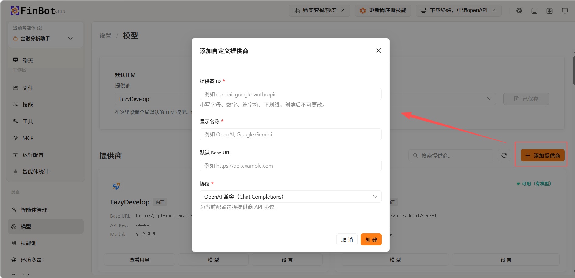
Task: Open the EazyDevelop provider dropdown
Action: [x=153, y=99]
